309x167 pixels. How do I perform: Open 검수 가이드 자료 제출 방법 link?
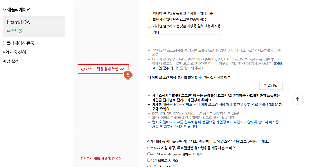[x=224, y=104]
